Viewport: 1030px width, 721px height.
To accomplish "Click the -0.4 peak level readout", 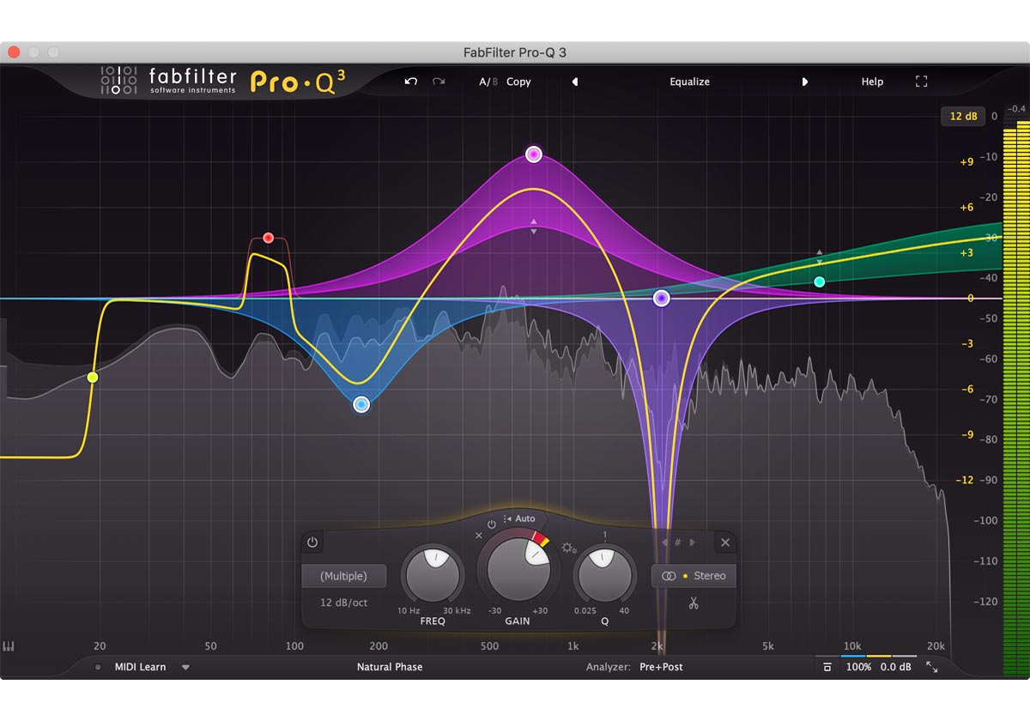I will click(x=1015, y=109).
